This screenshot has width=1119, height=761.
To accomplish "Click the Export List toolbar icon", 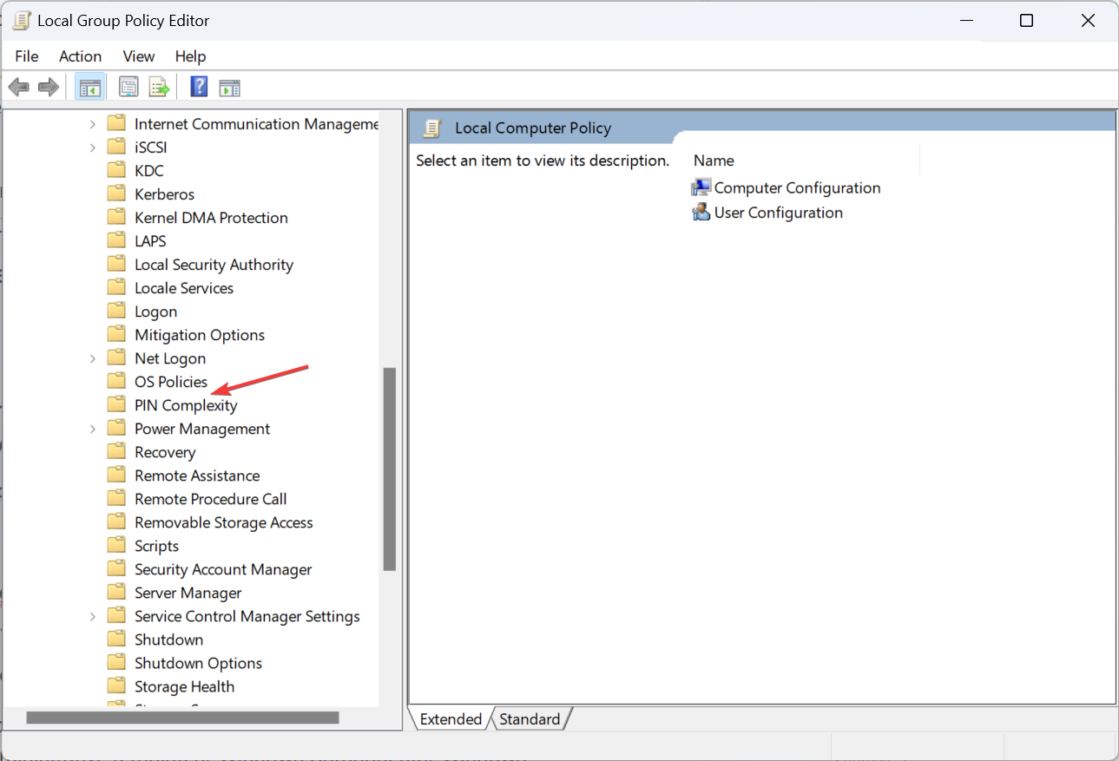I will coord(159,87).
